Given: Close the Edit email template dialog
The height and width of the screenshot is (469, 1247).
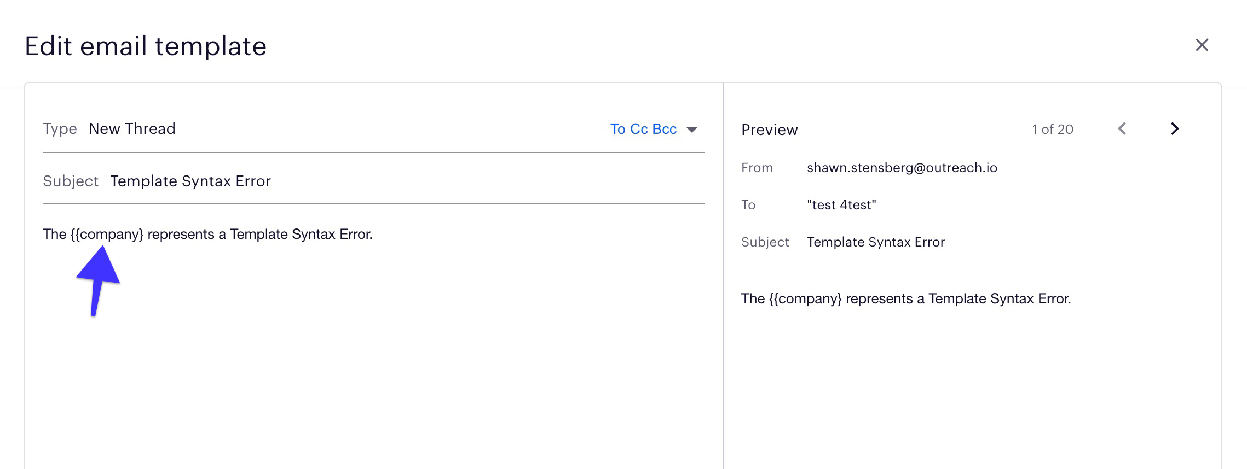Looking at the screenshot, I should pyautogui.click(x=1202, y=45).
